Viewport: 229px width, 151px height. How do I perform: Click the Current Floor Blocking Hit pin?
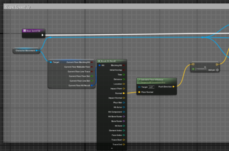tap(92, 62)
